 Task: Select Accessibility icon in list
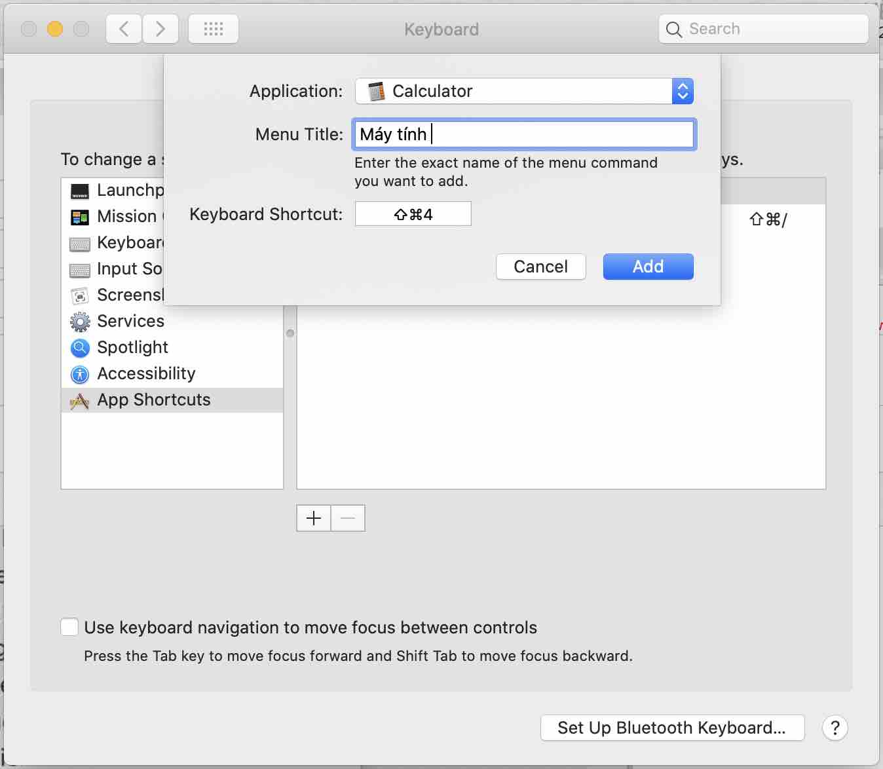point(80,374)
